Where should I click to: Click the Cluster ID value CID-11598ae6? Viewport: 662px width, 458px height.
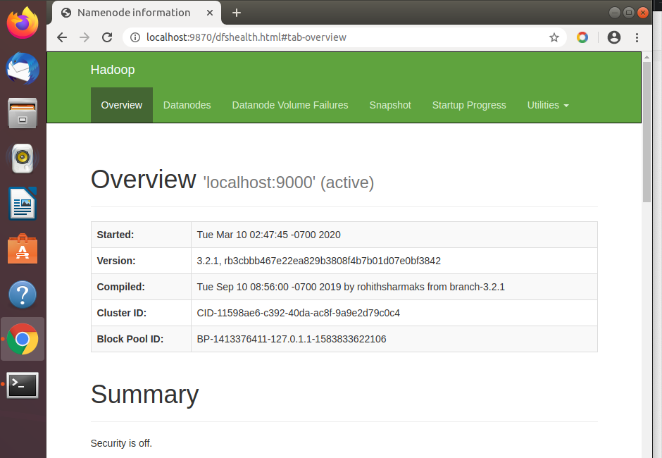[298, 313]
